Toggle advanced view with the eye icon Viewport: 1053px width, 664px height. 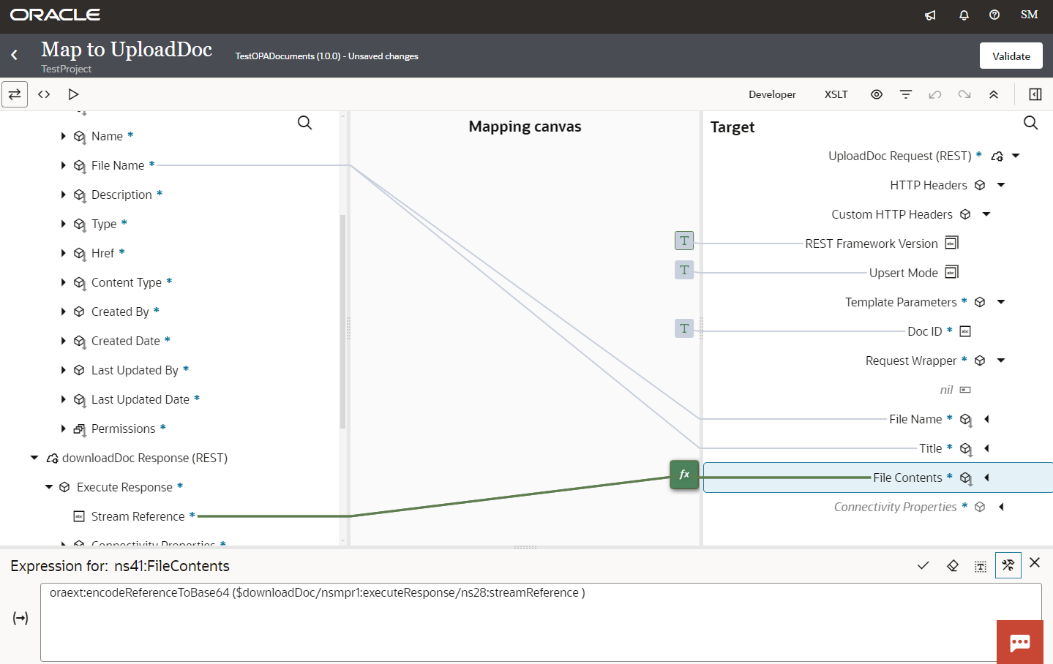pyautogui.click(x=877, y=94)
